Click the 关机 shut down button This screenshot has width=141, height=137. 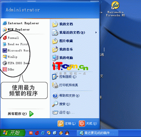[88, 124]
